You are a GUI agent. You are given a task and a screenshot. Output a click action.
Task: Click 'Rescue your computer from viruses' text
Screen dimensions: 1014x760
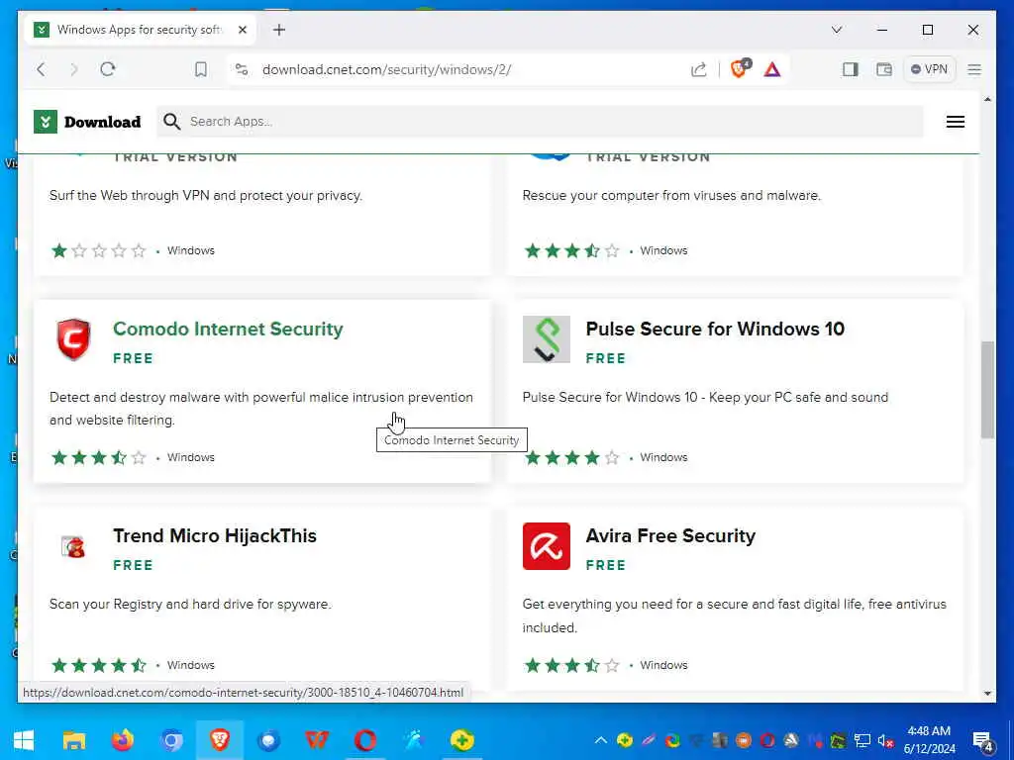671,195
